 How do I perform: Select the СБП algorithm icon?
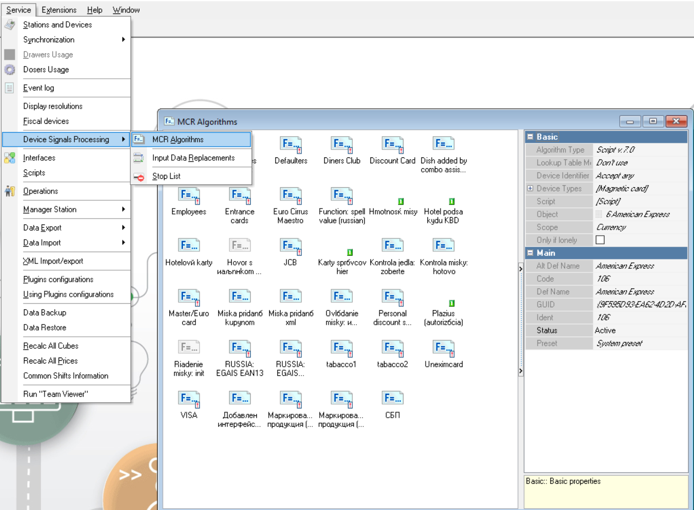[392, 399]
